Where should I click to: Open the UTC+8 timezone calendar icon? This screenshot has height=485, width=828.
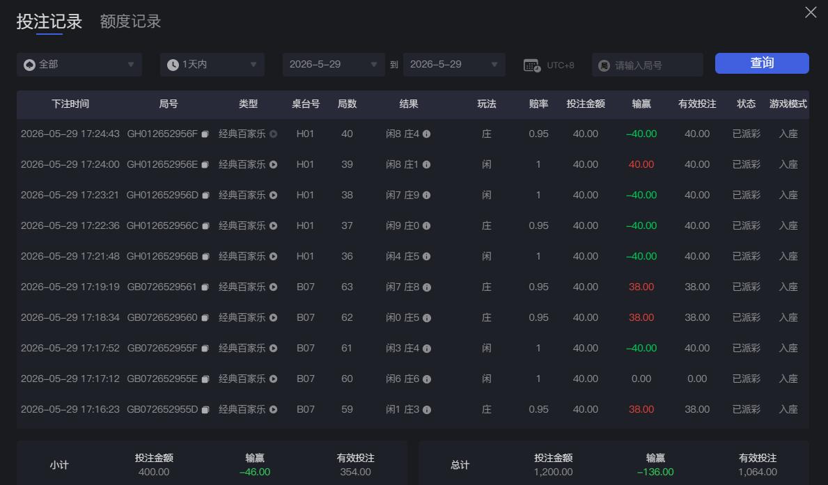(x=532, y=65)
